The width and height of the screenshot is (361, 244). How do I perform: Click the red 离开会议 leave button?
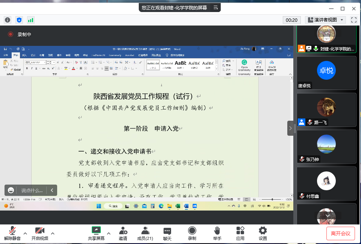pos(340,233)
